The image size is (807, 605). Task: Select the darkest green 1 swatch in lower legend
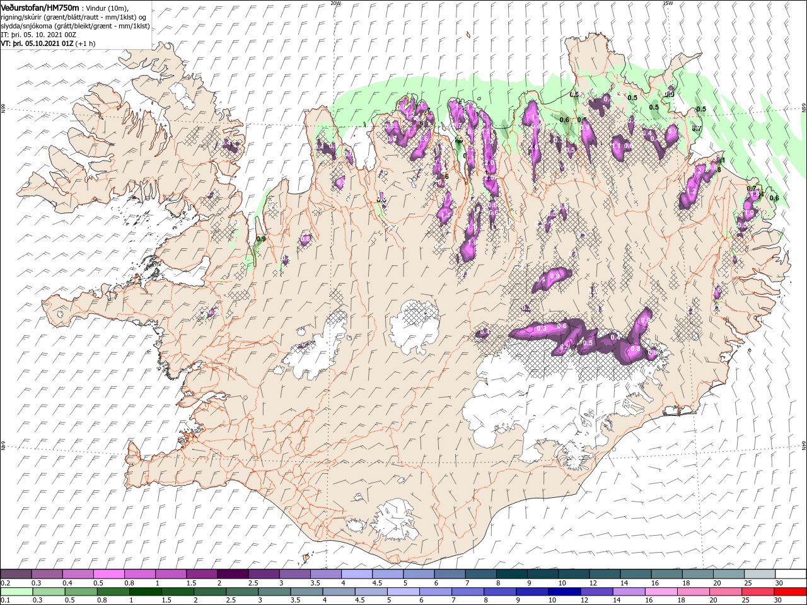(145, 592)
